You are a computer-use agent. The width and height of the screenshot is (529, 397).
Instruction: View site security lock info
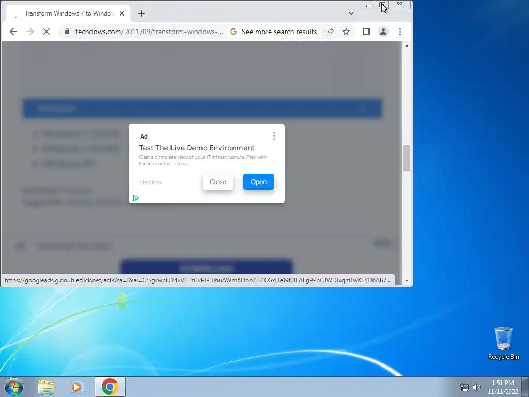point(67,32)
